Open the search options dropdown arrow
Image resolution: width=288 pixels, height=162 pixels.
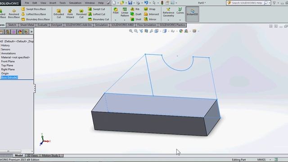tap(270, 3)
